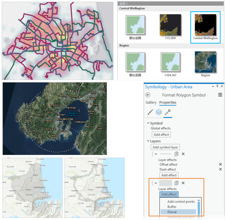The width and height of the screenshot is (226, 220).
Task: Click Add effect under stroke layer
Action: click(x=169, y=175)
